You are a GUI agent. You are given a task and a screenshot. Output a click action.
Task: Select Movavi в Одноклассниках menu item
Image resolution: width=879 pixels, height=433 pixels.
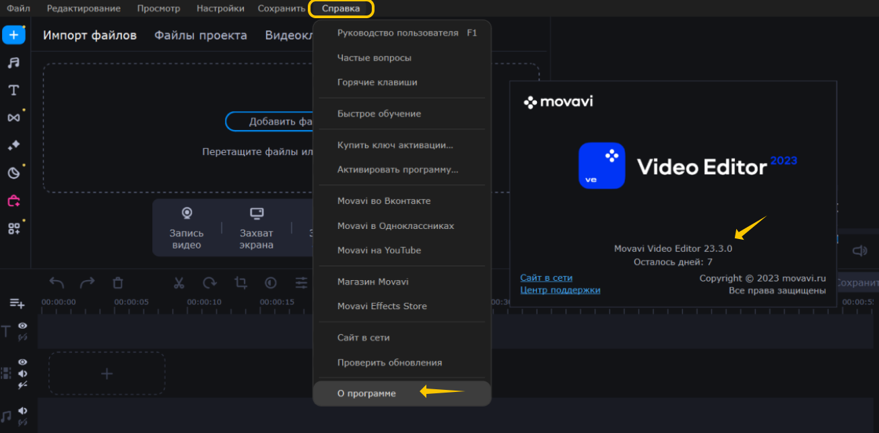coord(402,226)
